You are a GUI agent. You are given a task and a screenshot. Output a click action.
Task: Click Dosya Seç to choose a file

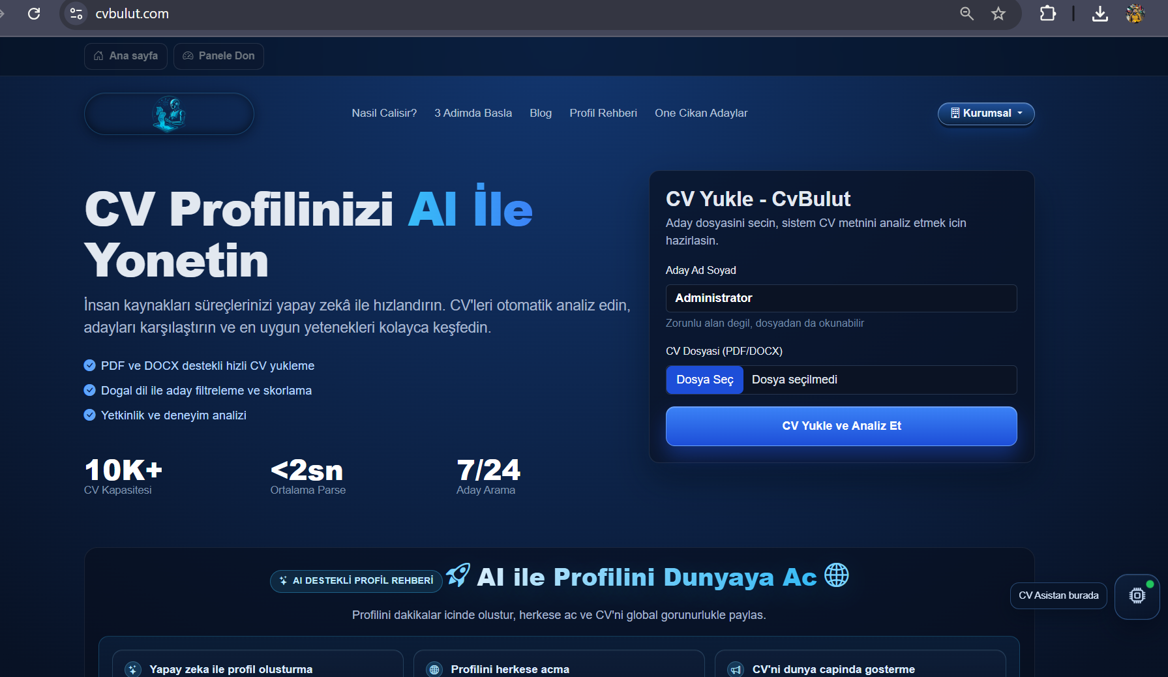705,380
